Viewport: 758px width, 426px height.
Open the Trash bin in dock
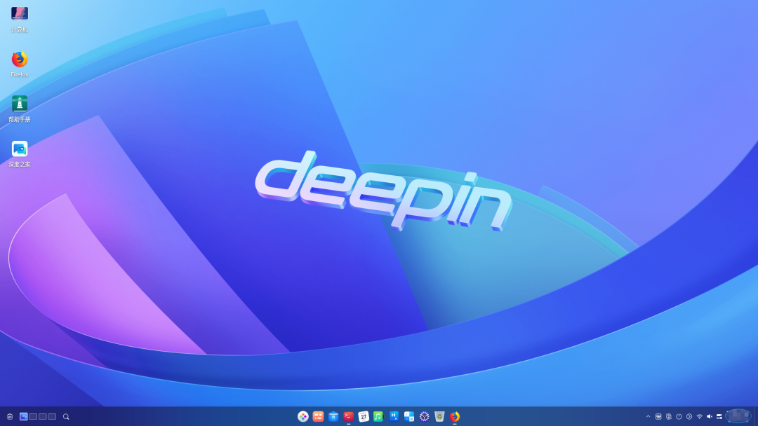click(439, 416)
